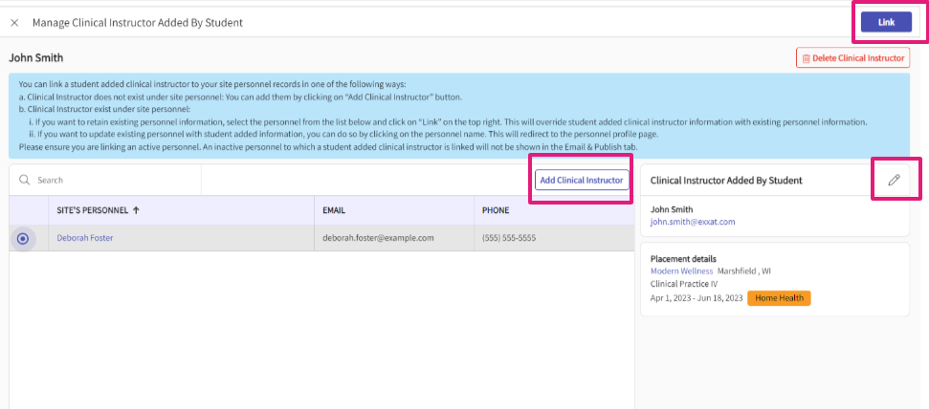The image size is (929, 409).
Task: Click the magnifier search icon
Action: (x=24, y=180)
